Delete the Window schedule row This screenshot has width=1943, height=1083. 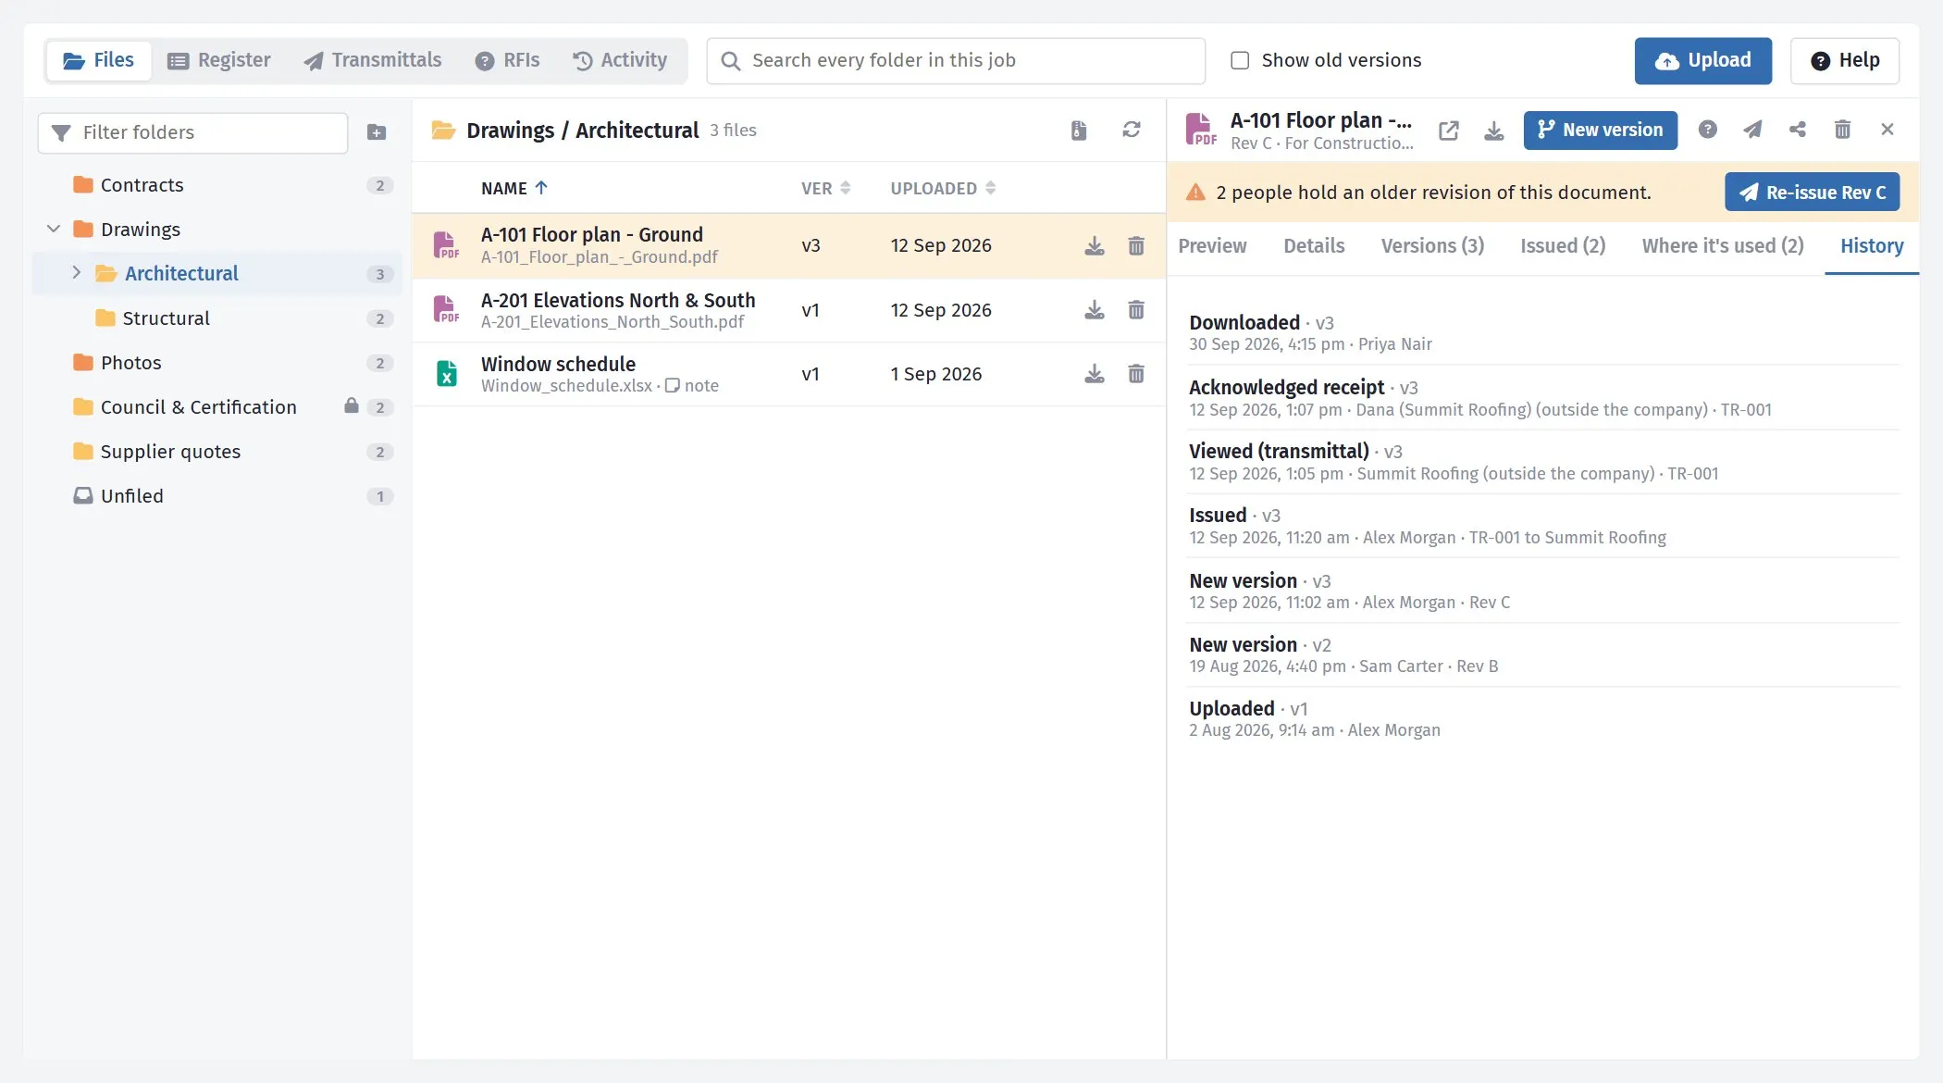pyautogui.click(x=1136, y=374)
